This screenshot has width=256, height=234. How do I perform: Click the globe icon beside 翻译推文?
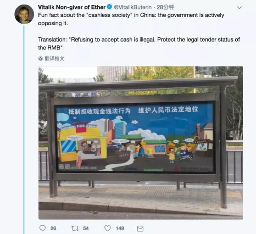[40, 58]
